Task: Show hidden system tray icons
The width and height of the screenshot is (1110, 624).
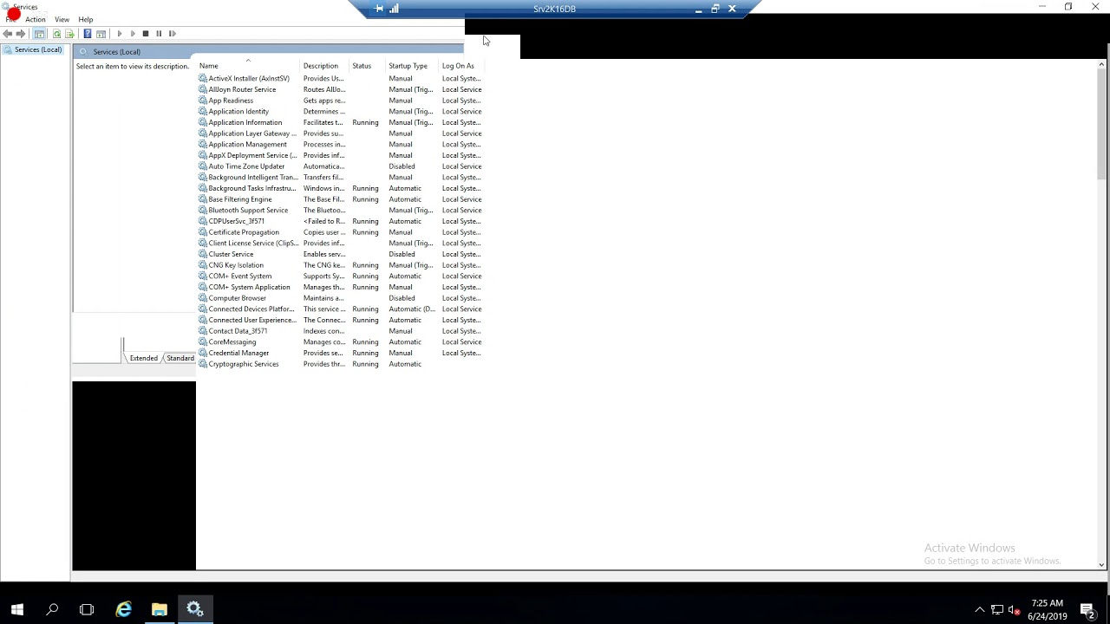Action: pos(980,609)
